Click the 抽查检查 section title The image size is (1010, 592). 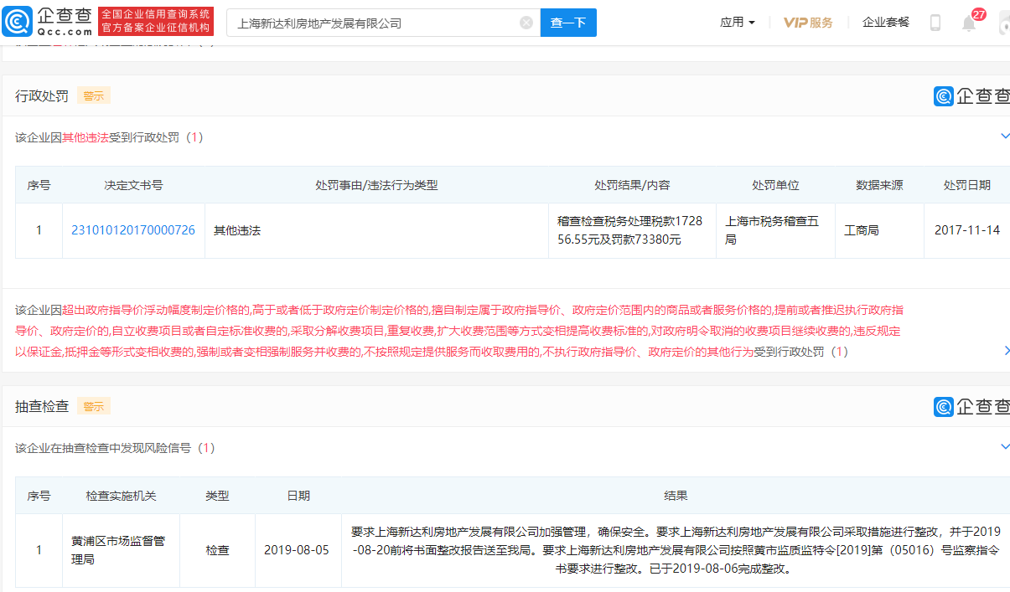click(x=42, y=407)
